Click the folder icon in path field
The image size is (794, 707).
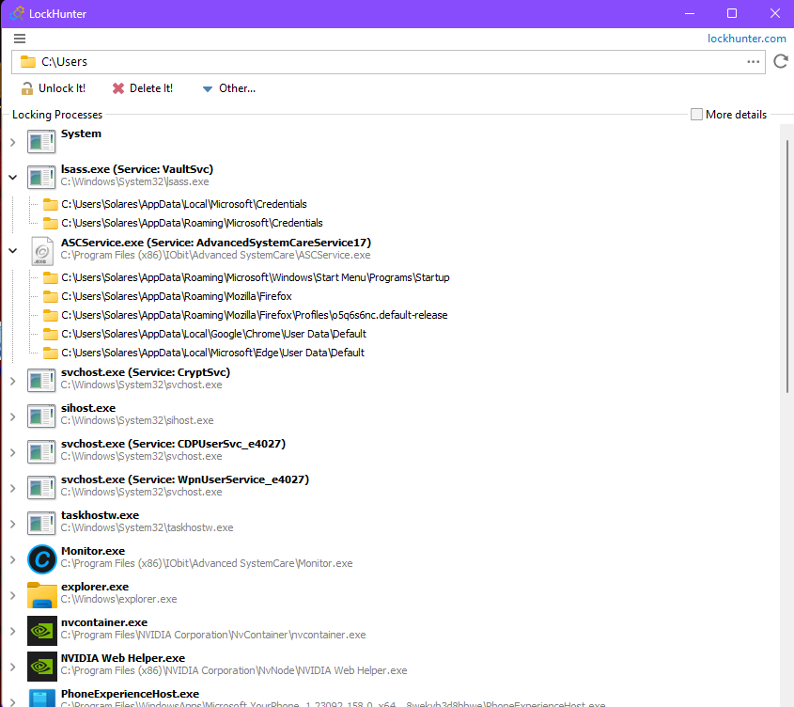coord(28,62)
